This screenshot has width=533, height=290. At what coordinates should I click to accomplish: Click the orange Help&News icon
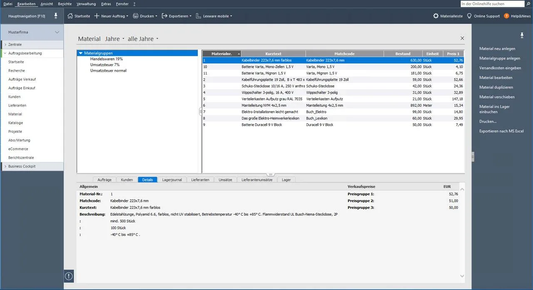[x=506, y=16]
